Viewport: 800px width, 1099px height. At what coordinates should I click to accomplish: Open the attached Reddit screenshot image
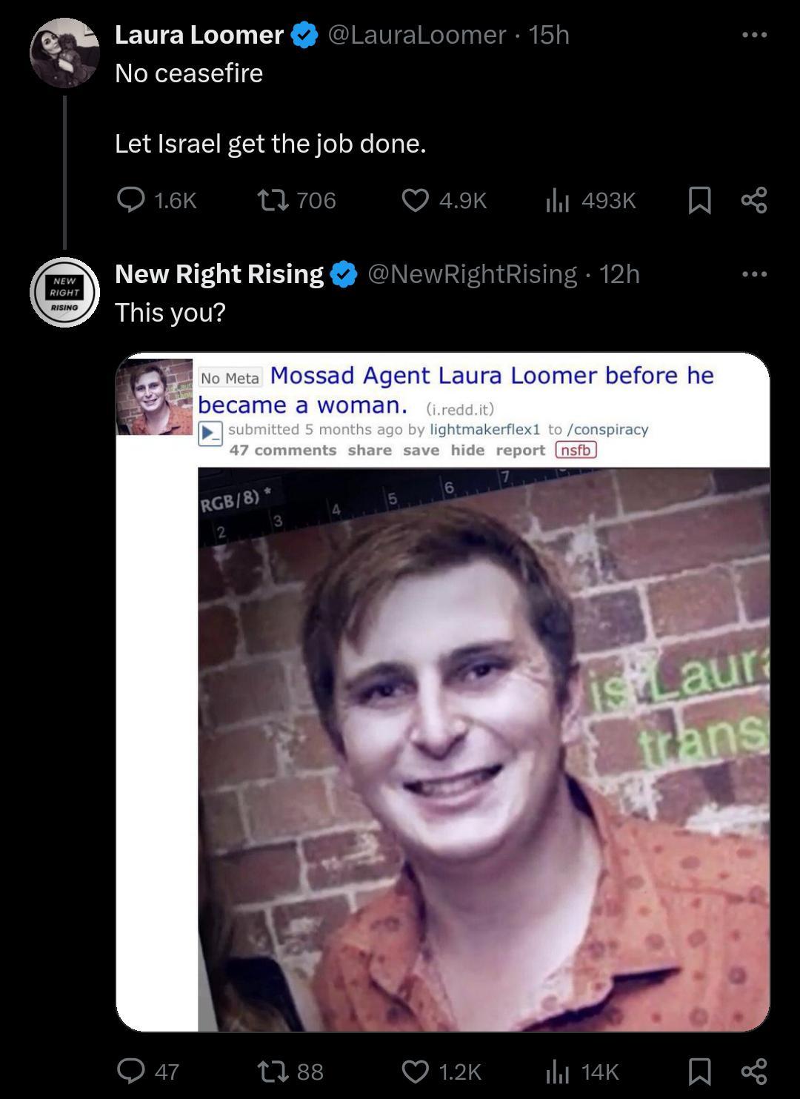[x=442, y=691]
